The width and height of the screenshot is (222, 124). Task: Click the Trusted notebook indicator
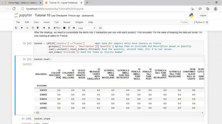184,22
